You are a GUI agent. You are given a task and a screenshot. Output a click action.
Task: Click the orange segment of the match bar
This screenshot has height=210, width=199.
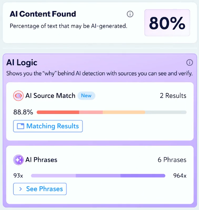[124, 112]
